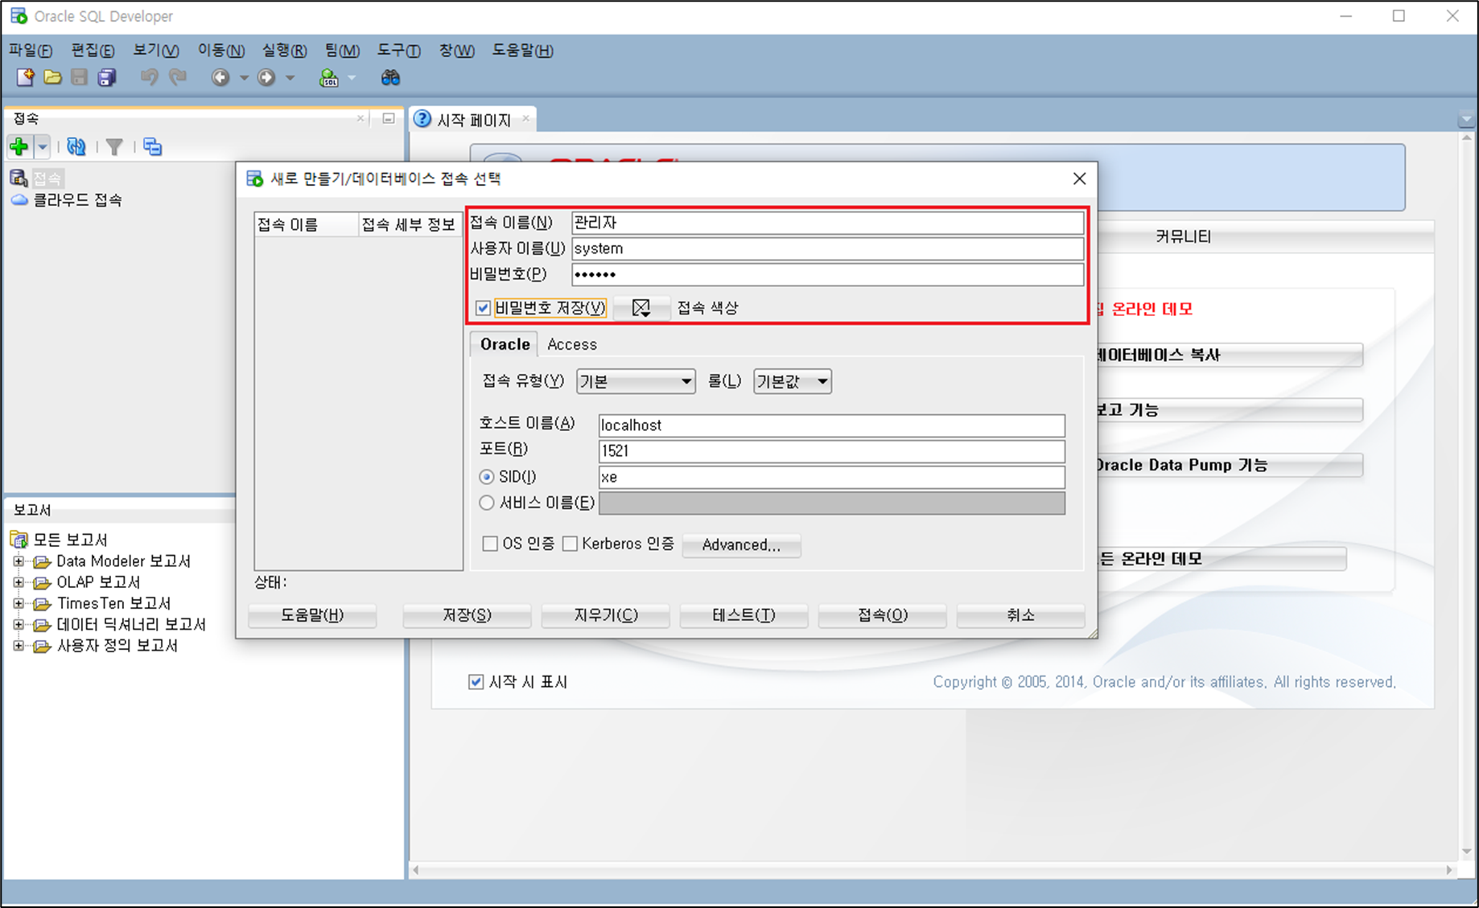
Task: Refresh connections in the 접속 panel
Action: coord(76,146)
